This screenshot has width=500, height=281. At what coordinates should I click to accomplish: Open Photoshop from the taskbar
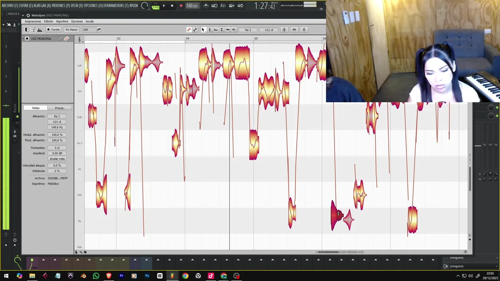pyautogui.click(x=147, y=276)
